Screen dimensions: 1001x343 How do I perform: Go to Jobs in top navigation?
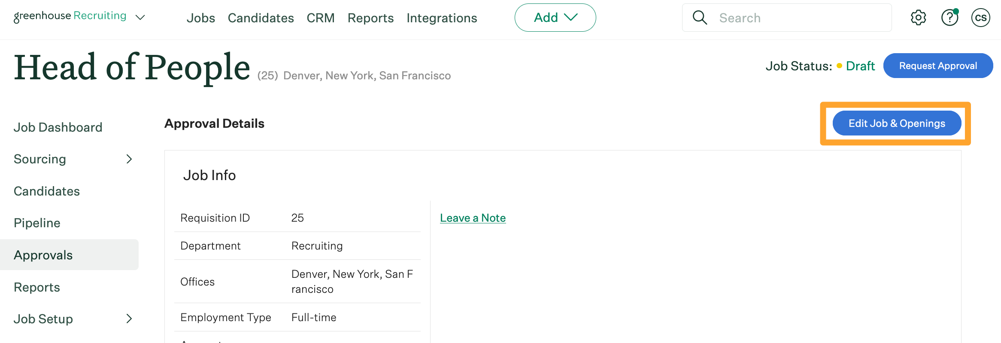coord(200,18)
